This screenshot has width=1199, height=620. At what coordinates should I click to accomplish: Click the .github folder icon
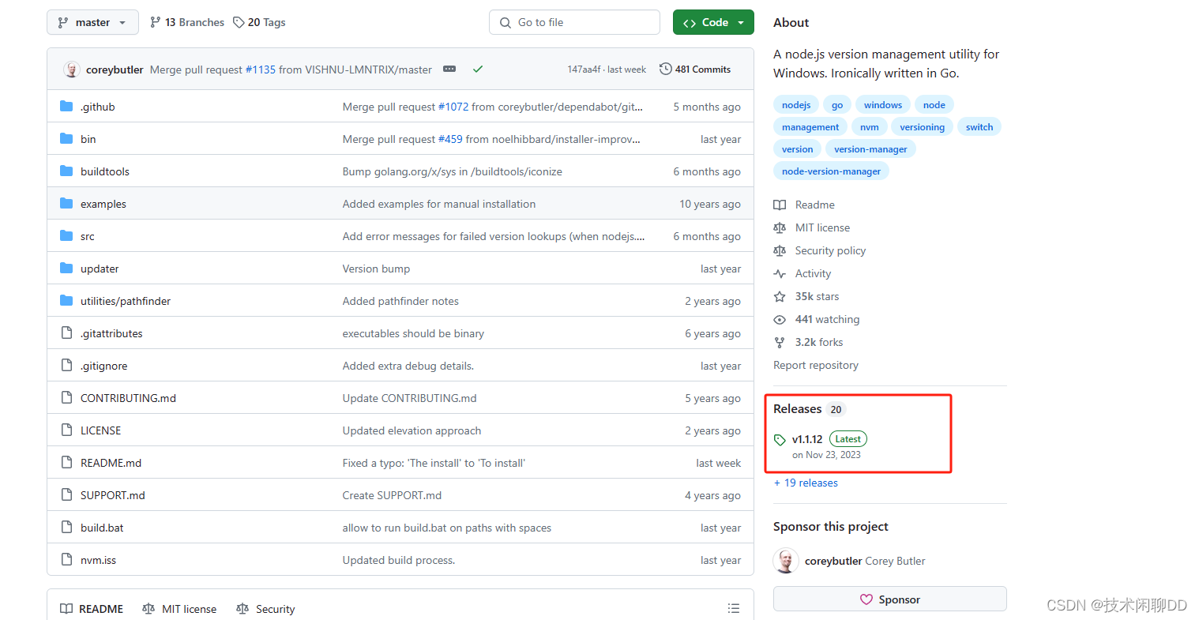tap(66, 107)
